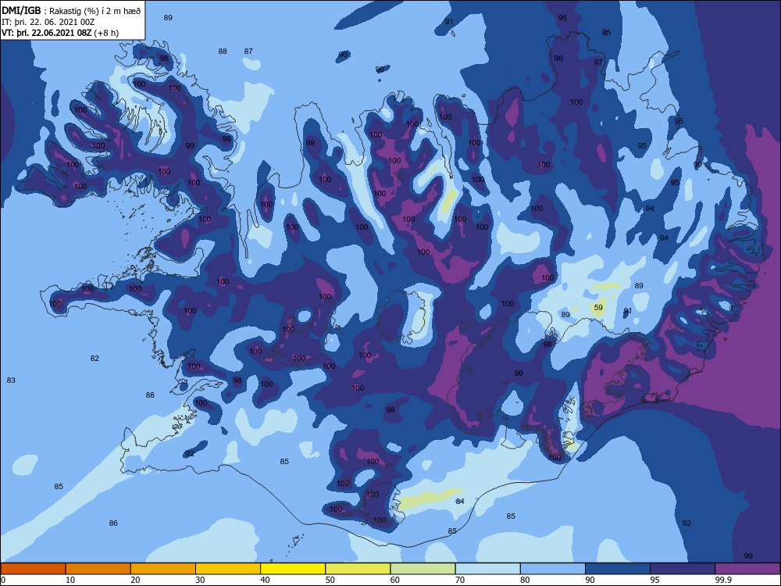
Task: Click the 'IT: þri. 22. 06. 2021 00Z' line
Action: point(48,22)
